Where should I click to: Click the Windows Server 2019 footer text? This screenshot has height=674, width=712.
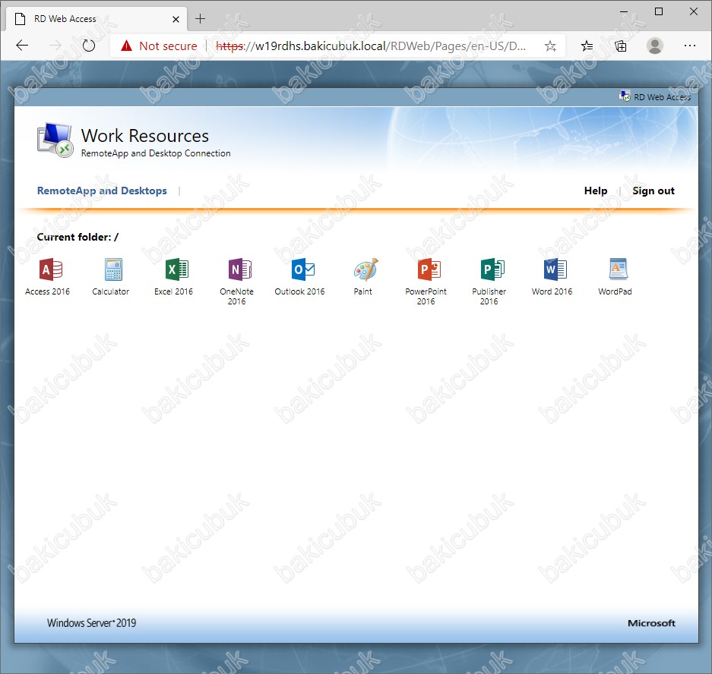click(91, 622)
